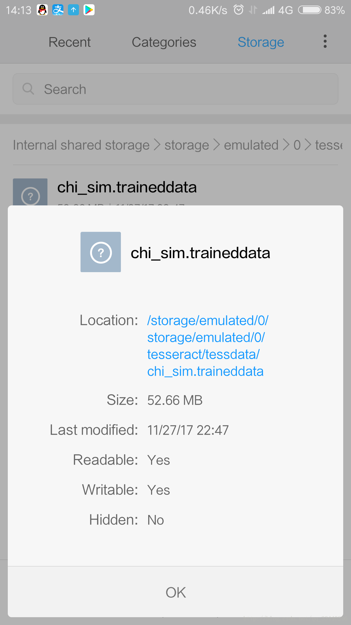Go to Internal shared storage breadcrumb

pyautogui.click(x=81, y=145)
